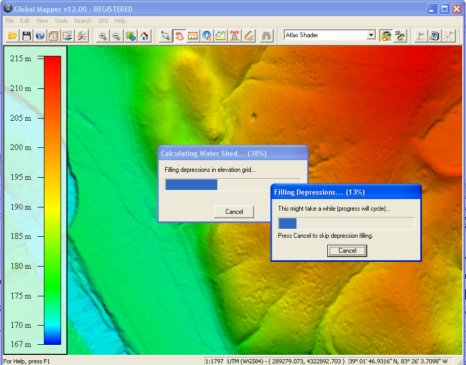
Task: Open the Tools menu
Action: [x=61, y=21]
